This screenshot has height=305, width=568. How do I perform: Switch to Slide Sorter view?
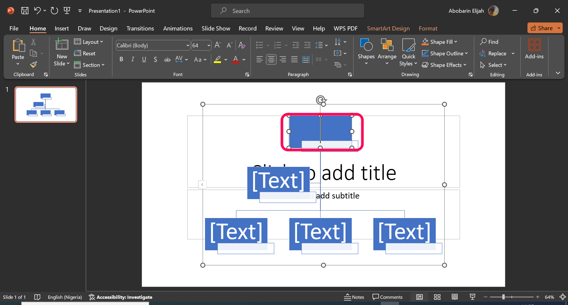[437, 297]
